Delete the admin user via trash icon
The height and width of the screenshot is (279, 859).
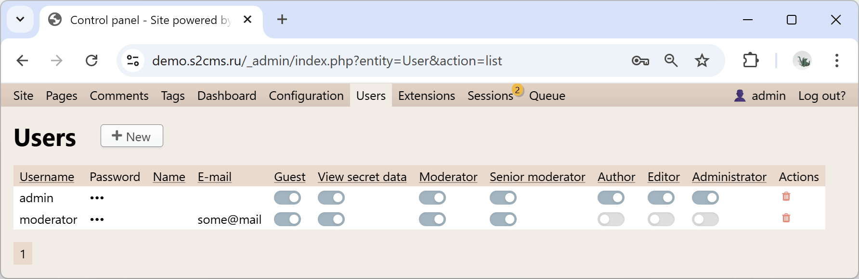[x=786, y=196]
